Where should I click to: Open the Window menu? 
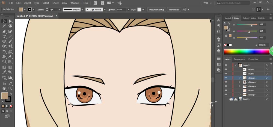coord(75,3)
